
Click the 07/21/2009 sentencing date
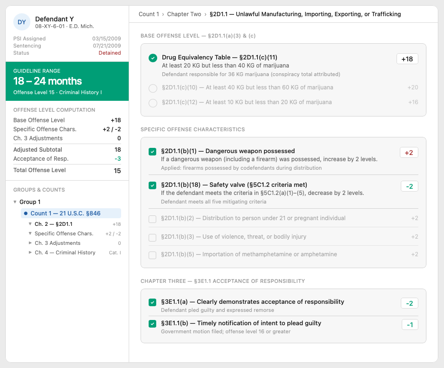(107, 46)
